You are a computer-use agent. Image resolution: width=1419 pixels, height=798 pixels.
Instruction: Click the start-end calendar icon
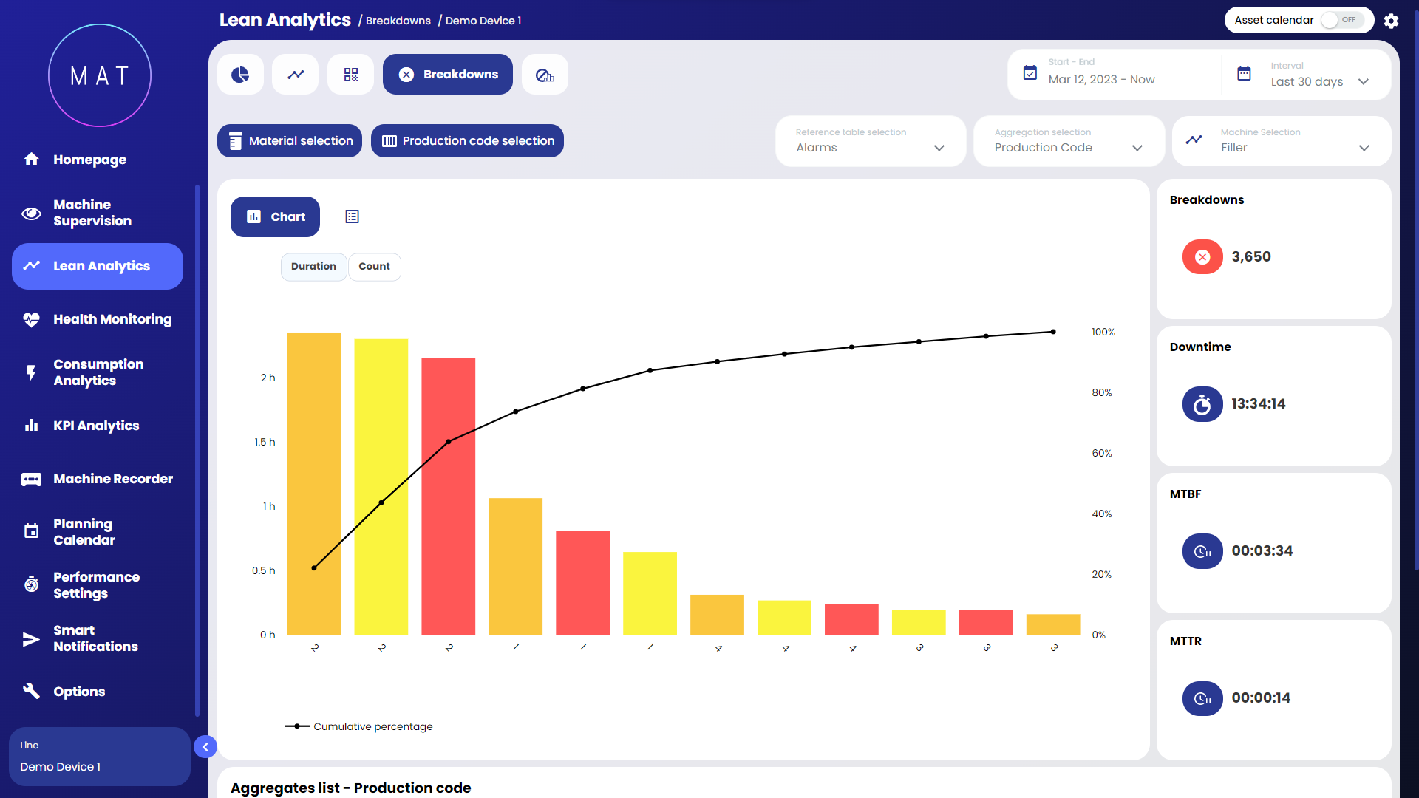(x=1030, y=72)
